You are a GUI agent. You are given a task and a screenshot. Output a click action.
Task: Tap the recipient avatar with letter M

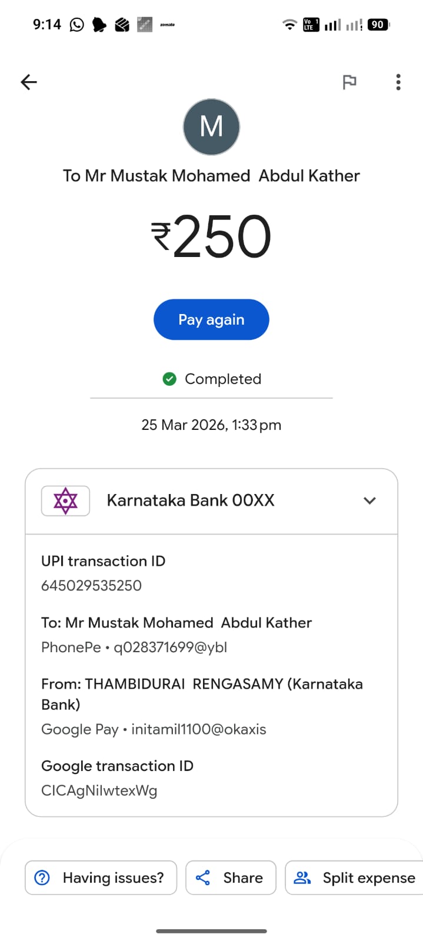(x=211, y=126)
